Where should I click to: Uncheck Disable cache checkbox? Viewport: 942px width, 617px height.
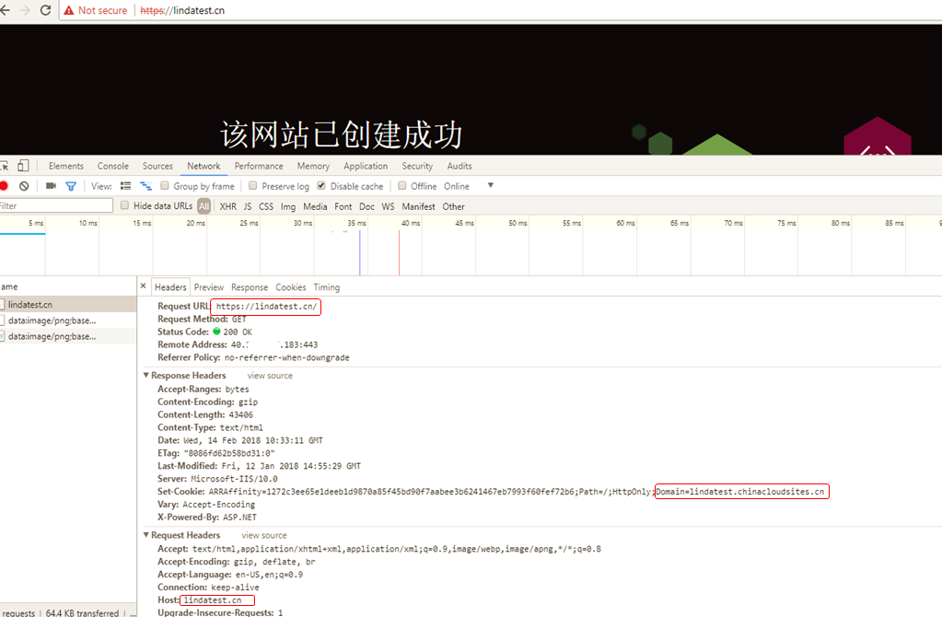click(321, 186)
